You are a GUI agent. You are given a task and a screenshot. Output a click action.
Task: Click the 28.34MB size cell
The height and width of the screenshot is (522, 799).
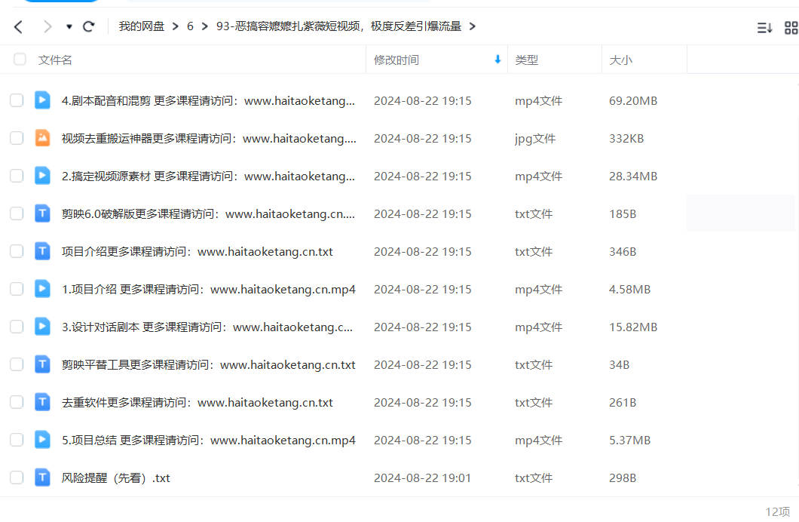(x=633, y=177)
